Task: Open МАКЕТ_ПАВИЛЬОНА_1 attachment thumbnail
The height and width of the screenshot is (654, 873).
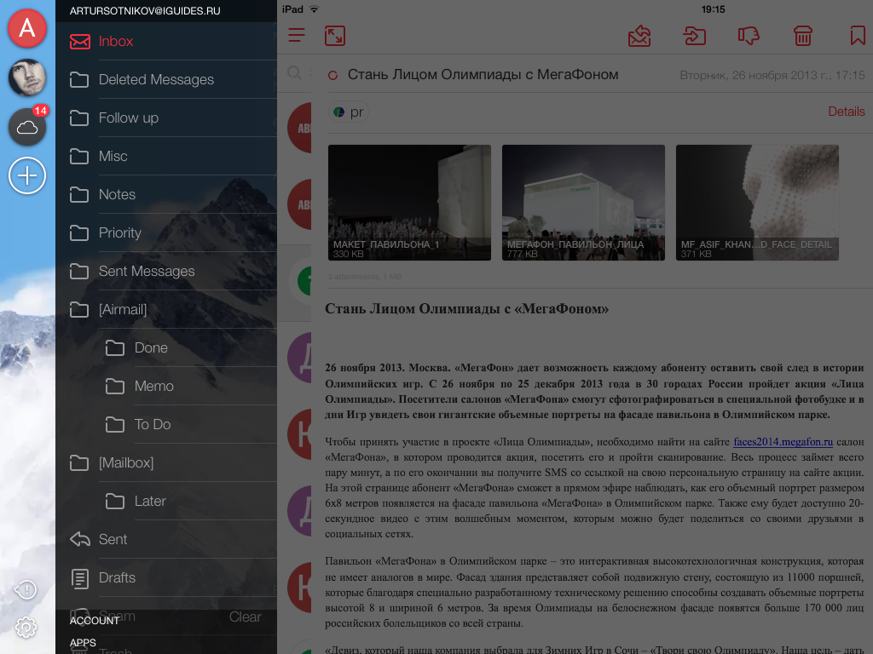Action: tap(409, 203)
